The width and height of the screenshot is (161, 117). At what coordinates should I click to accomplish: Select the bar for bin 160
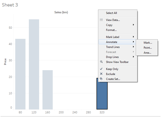click(47, 90)
